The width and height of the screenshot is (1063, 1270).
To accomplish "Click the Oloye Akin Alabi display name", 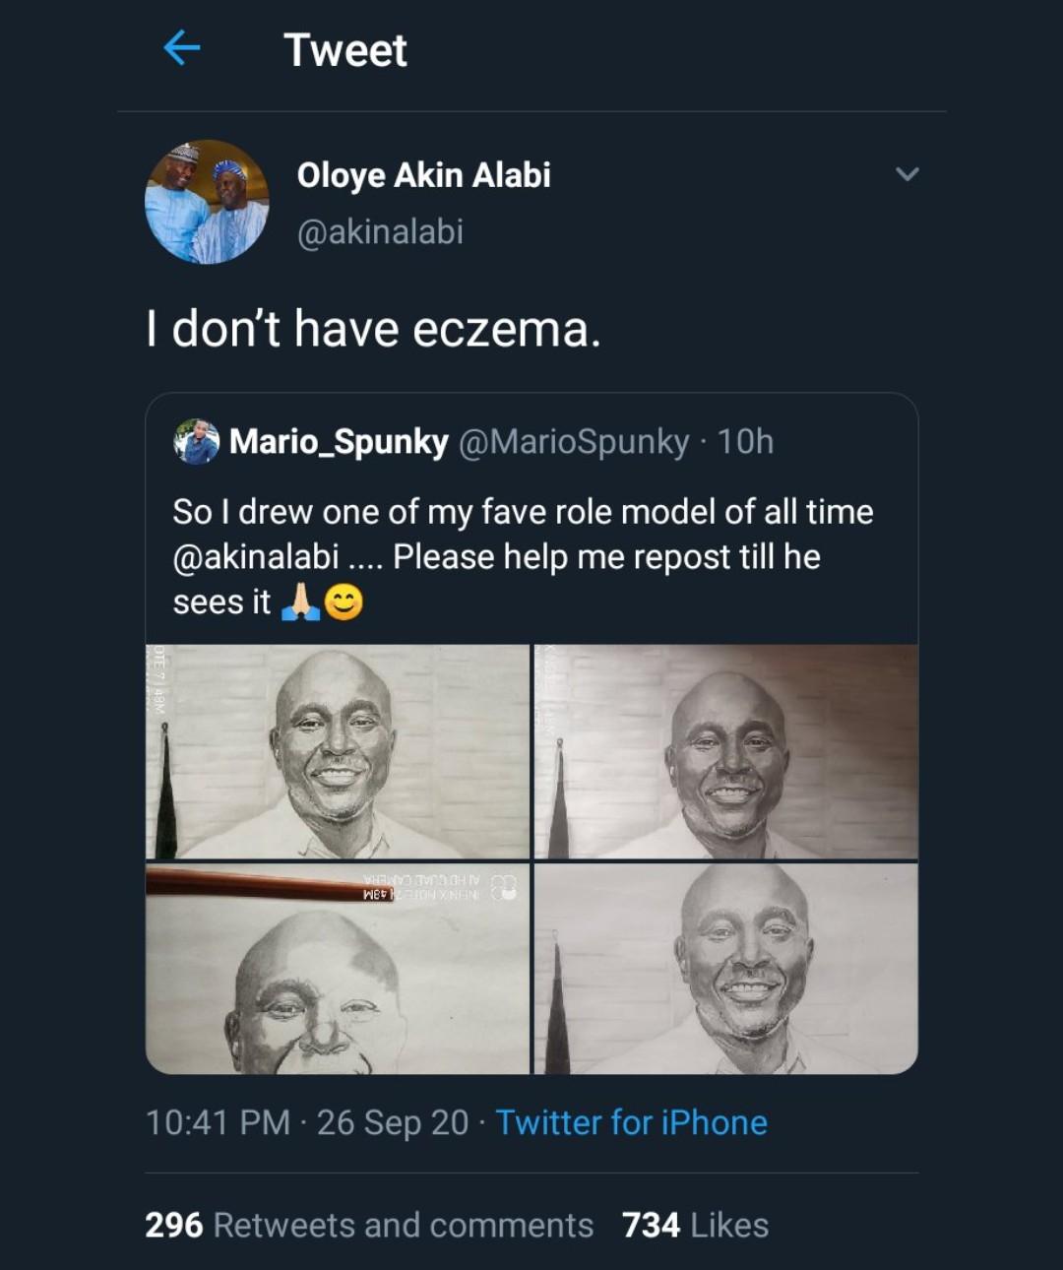I will [423, 175].
